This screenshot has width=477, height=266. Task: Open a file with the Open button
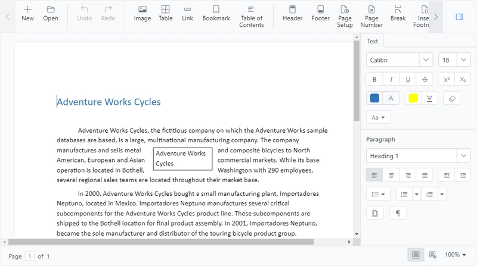(x=51, y=14)
